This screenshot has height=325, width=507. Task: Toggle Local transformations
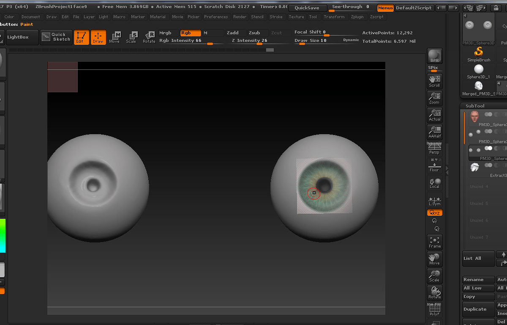[x=434, y=182]
